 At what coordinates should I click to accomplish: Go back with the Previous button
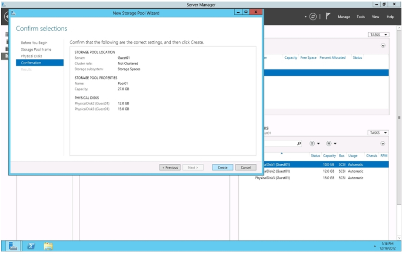click(x=170, y=167)
